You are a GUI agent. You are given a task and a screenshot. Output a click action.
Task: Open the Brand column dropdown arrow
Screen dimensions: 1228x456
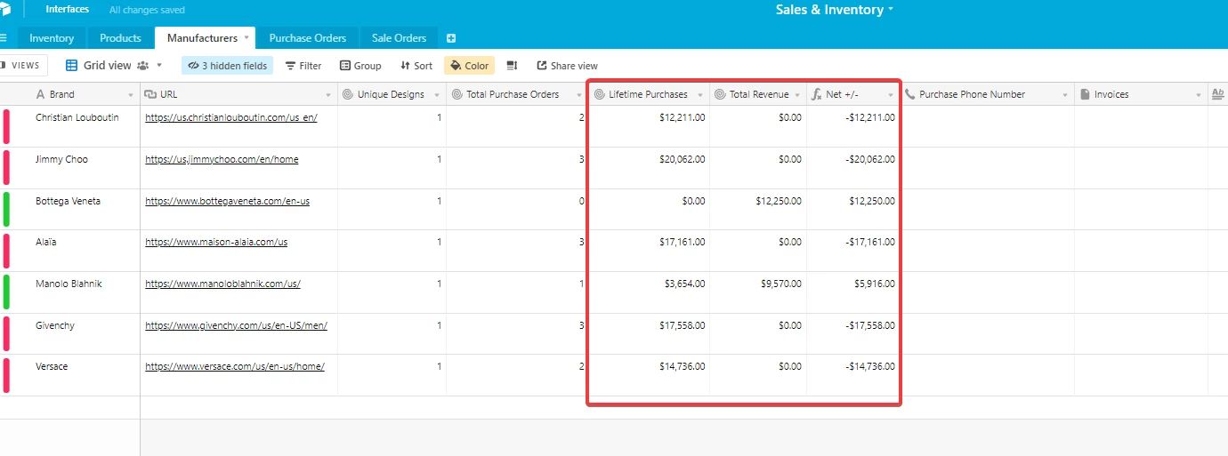[131, 95]
